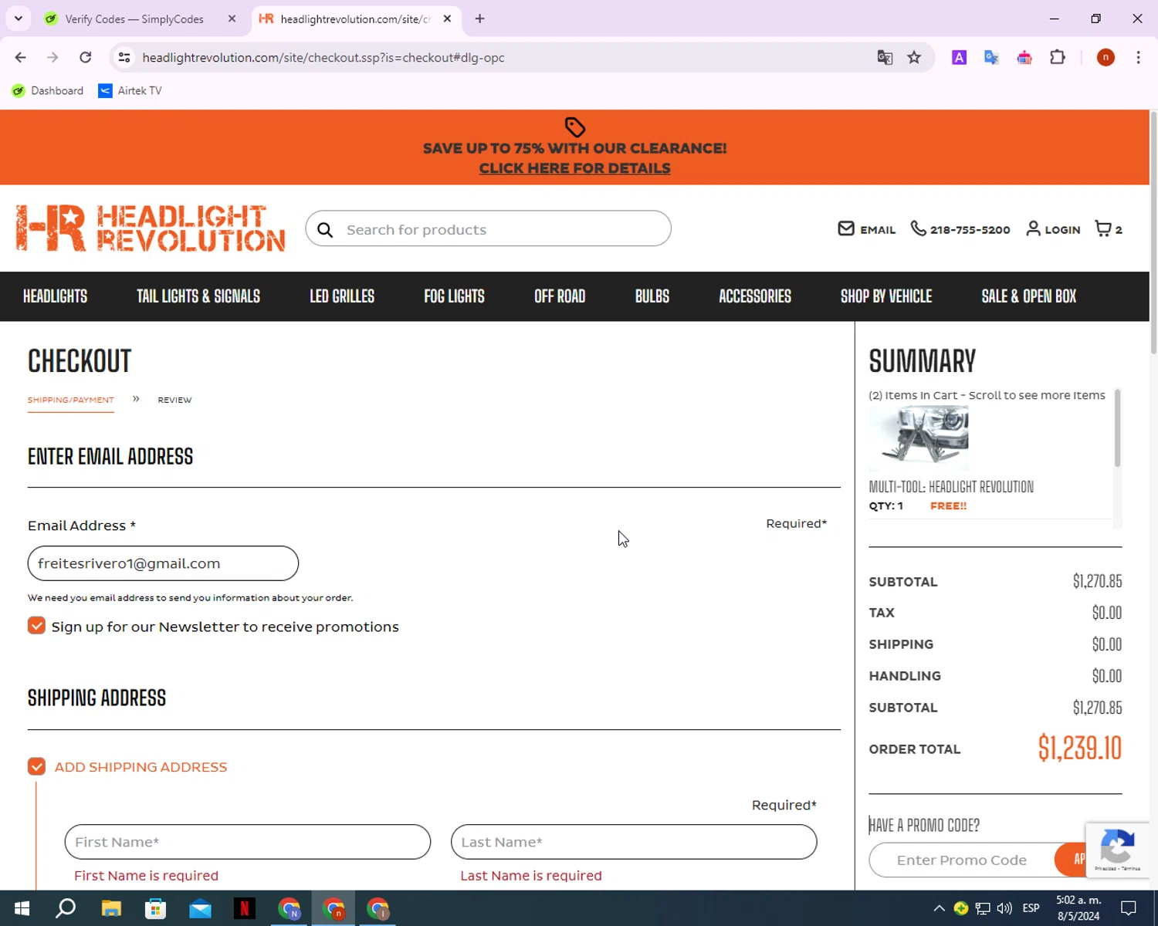Image resolution: width=1158 pixels, height=926 pixels.
Task: Reload the checkout page
Action: click(86, 57)
